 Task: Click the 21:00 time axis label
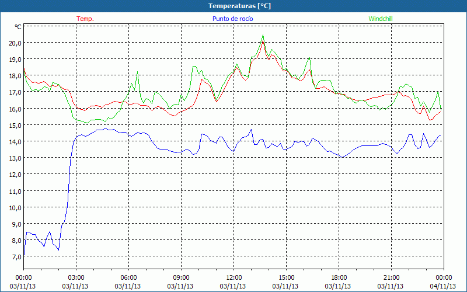[391, 278]
